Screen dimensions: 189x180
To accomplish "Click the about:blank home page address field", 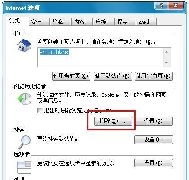I will [x=104, y=58].
